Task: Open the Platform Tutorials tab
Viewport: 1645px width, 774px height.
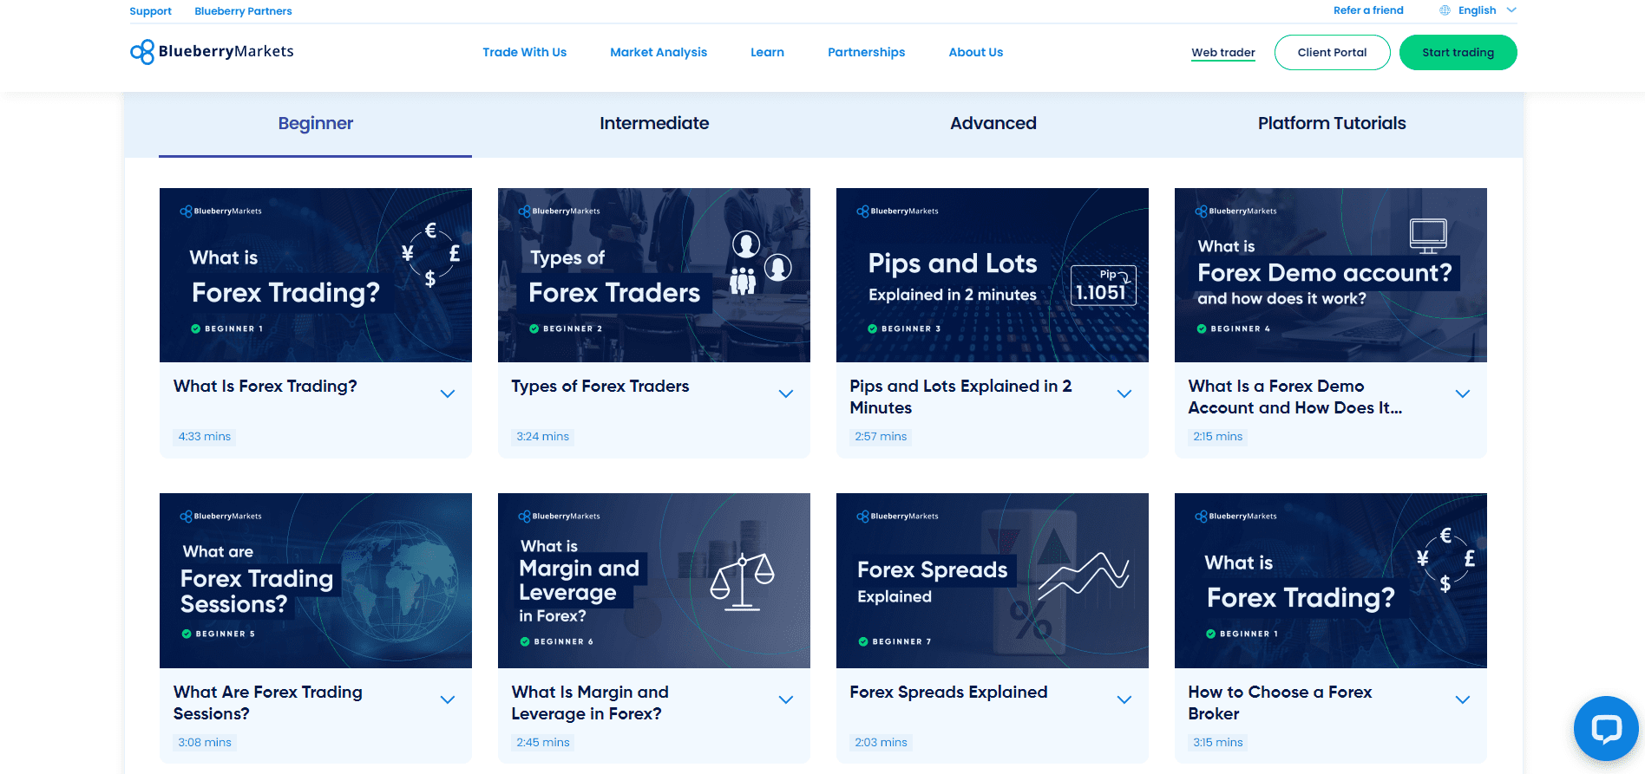Action: [x=1332, y=124]
